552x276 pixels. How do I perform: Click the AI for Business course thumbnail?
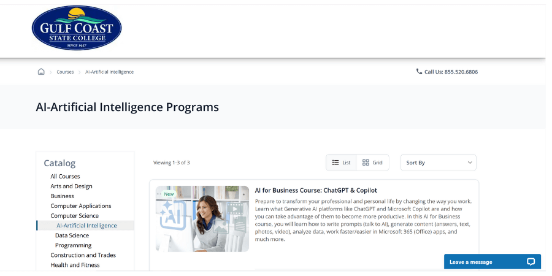tap(202, 219)
